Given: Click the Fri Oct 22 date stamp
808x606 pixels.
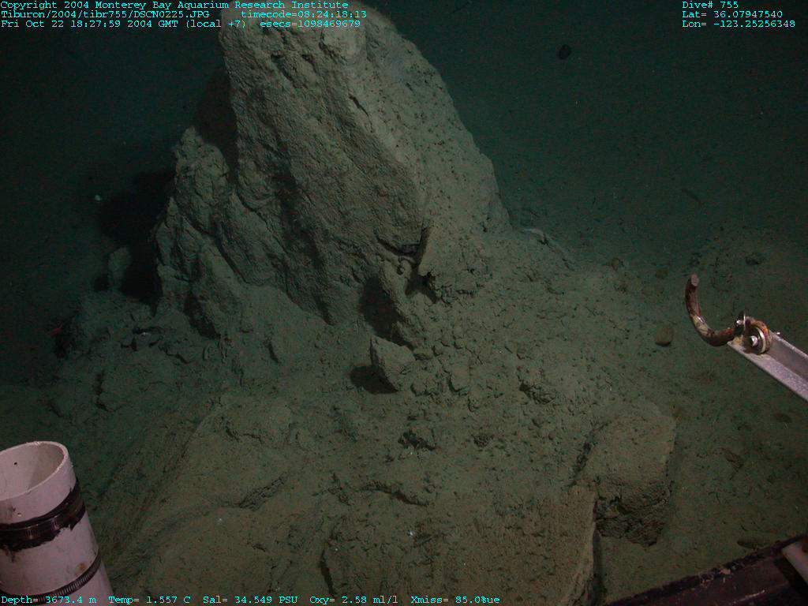Looking at the screenshot, I should click(122, 24).
